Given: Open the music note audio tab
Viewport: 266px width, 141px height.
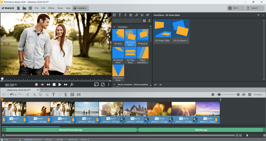Looking at the screenshot, I should pos(136,15).
